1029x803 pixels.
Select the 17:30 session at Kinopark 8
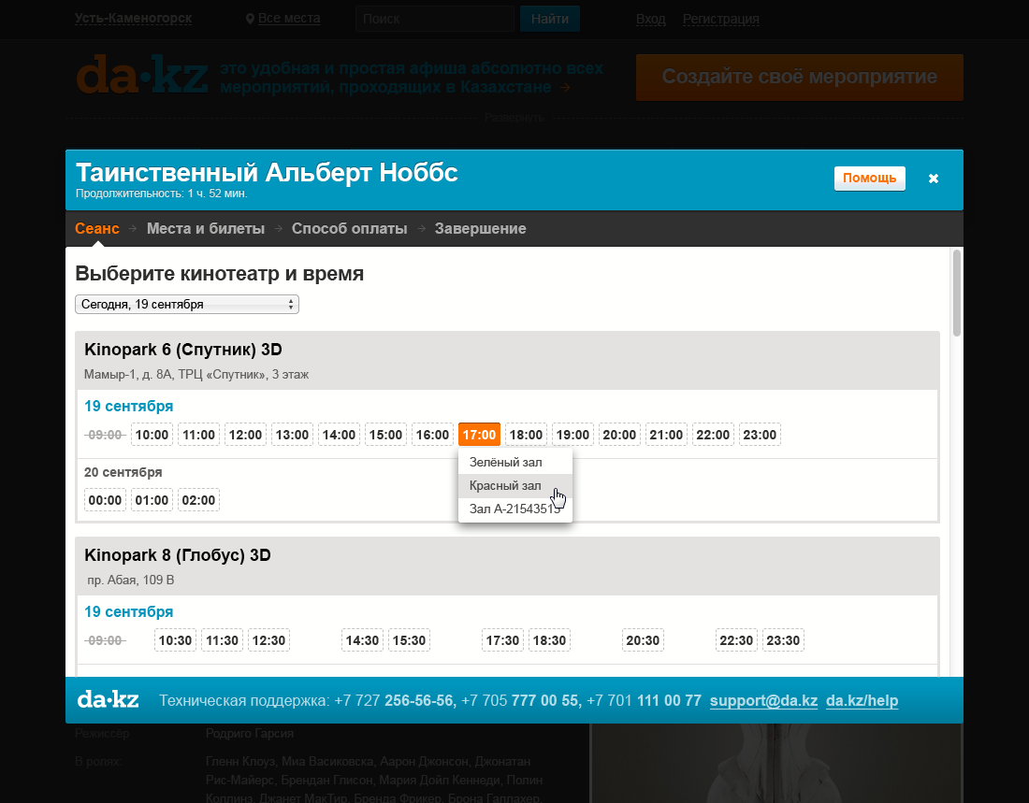tap(502, 640)
